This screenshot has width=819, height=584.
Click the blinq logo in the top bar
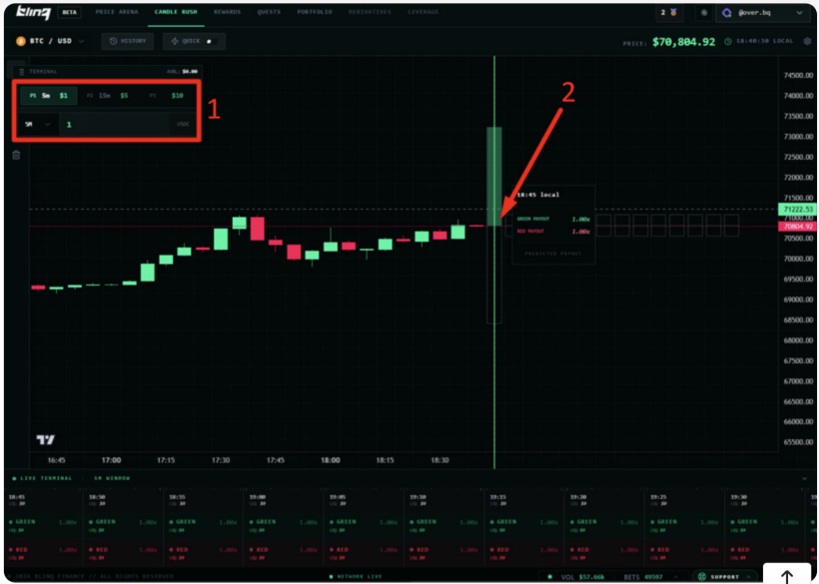click(x=32, y=13)
